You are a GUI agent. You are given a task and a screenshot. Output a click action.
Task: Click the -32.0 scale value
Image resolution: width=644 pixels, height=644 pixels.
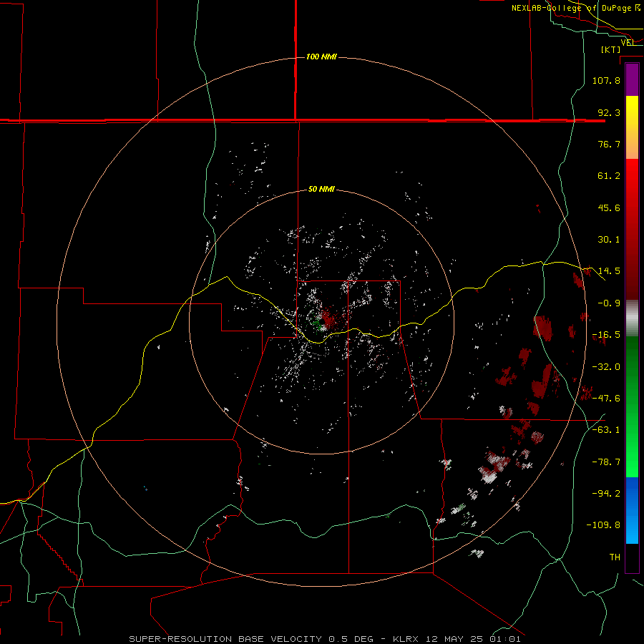(606, 367)
